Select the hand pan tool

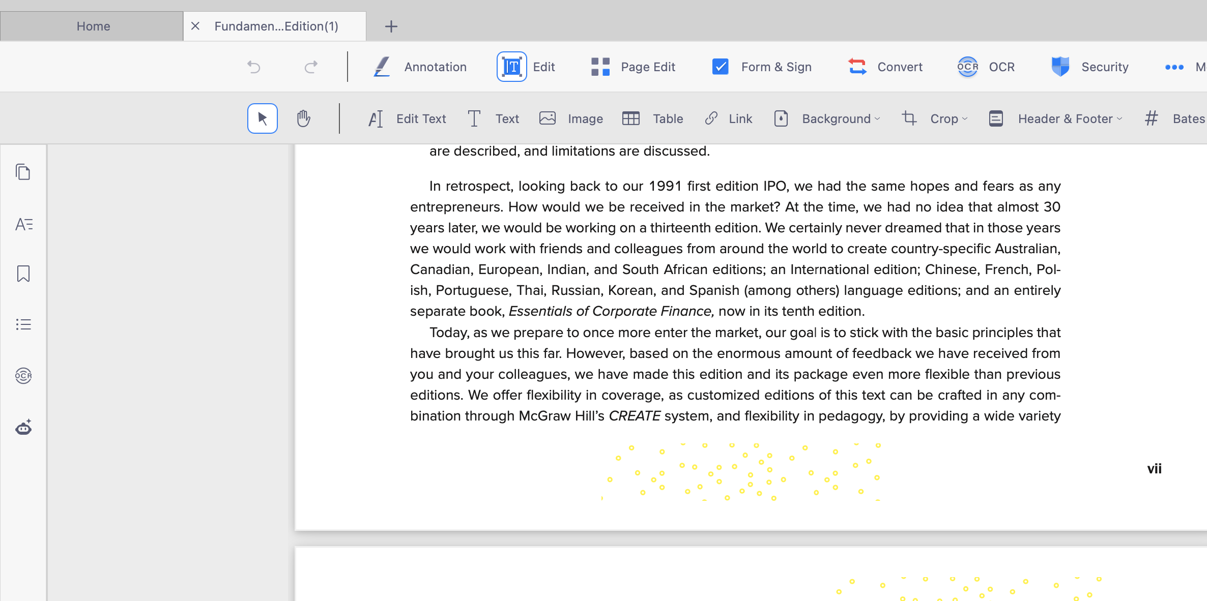pos(304,118)
